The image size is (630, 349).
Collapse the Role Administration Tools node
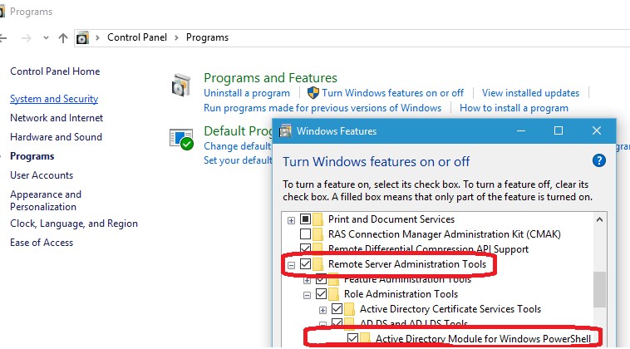point(307,295)
